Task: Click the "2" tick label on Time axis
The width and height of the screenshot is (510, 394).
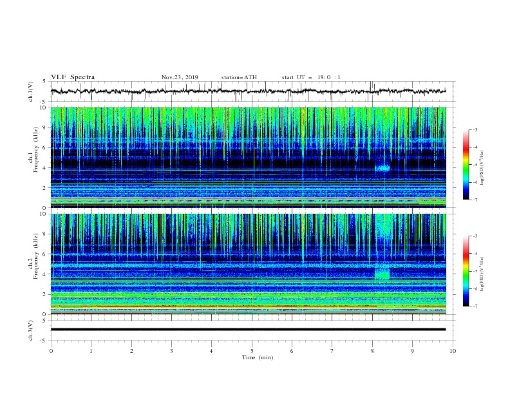Action: pyautogui.click(x=131, y=351)
